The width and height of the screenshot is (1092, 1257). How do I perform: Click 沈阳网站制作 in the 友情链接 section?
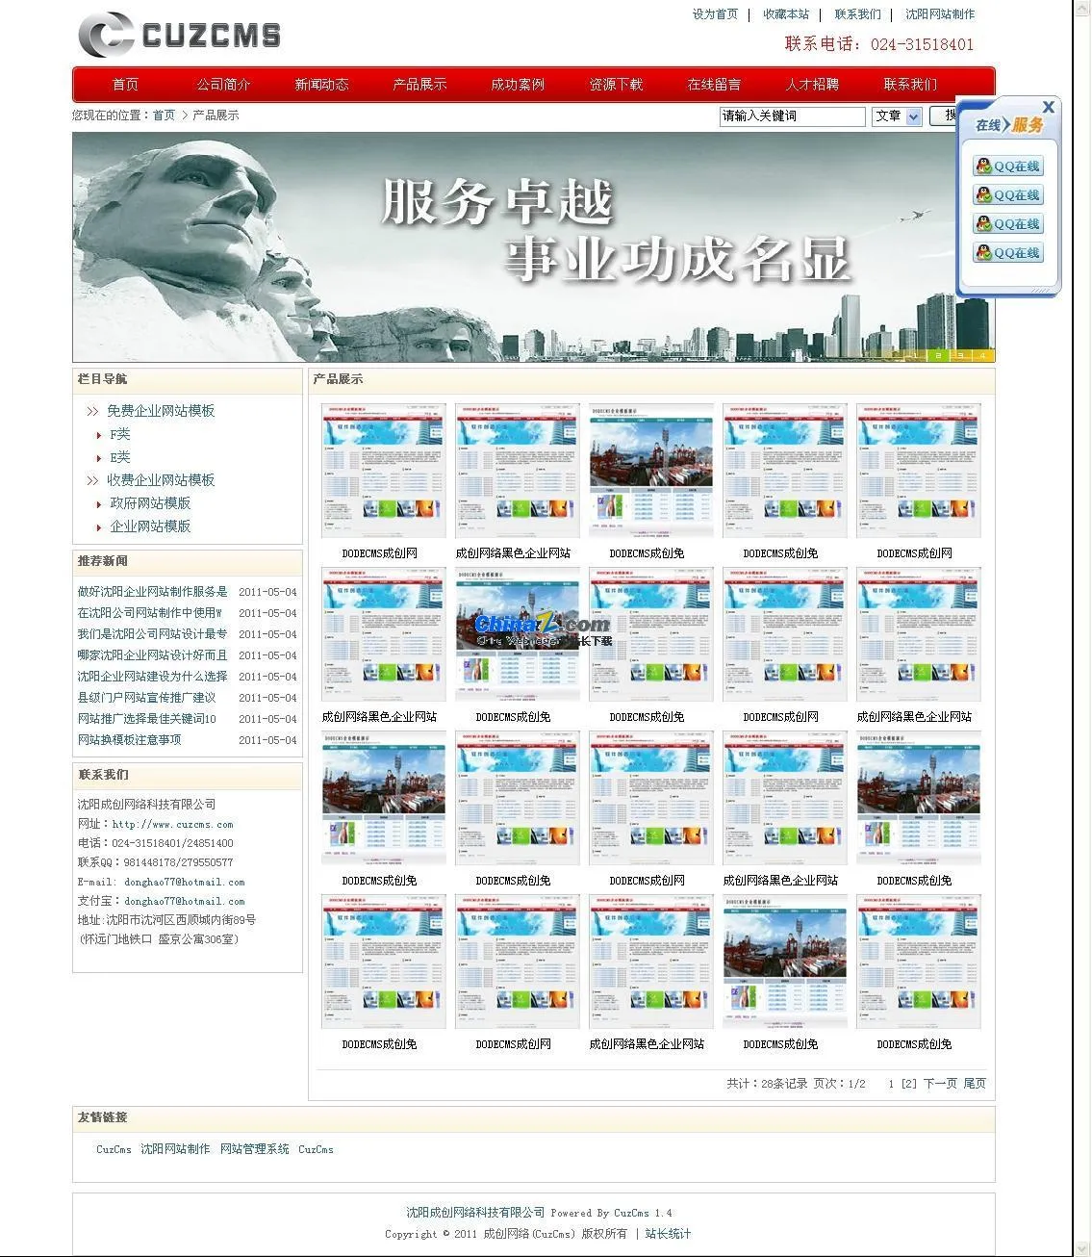[175, 1149]
